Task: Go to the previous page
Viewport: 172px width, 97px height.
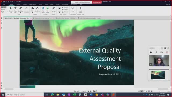Action: [x=78, y=91]
